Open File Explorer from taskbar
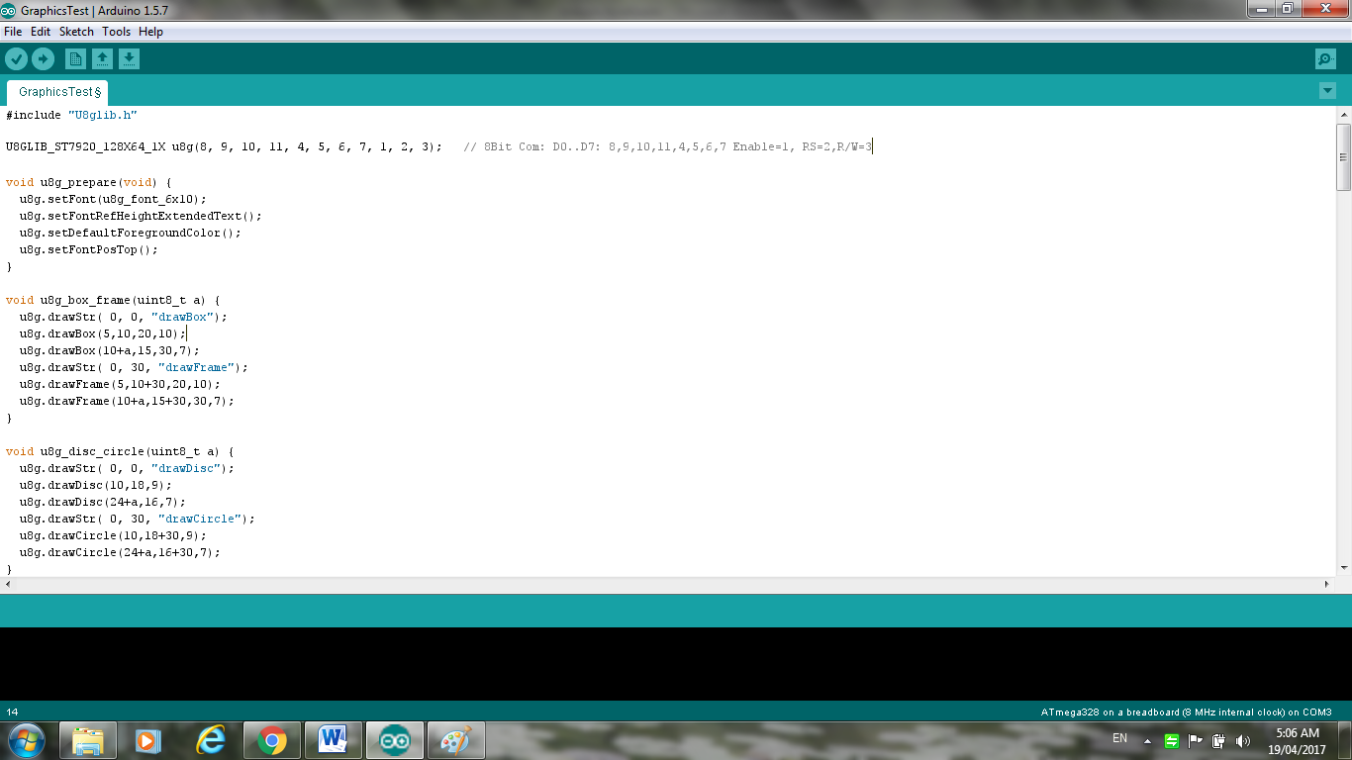This screenshot has width=1352, height=760. [x=87, y=739]
